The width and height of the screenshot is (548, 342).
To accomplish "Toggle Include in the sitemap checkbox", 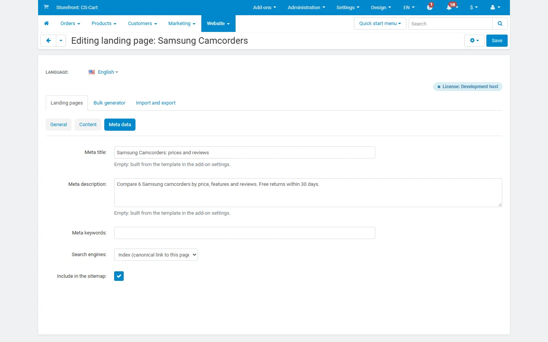I will pyautogui.click(x=119, y=276).
